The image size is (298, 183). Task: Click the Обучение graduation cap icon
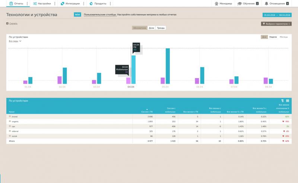click(x=240, y=3)
